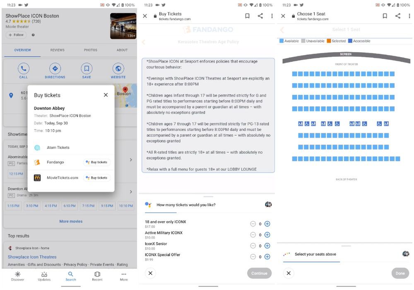Dismiss the ticket assistant with X button
414x290 pixels.
(x=151, y=273)
